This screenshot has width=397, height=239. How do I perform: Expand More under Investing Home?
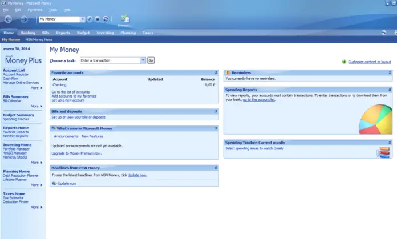37,163
